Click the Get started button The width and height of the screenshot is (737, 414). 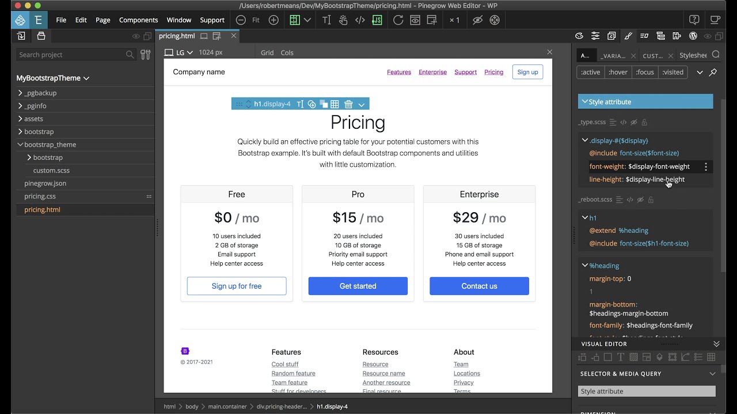point(358,286)
